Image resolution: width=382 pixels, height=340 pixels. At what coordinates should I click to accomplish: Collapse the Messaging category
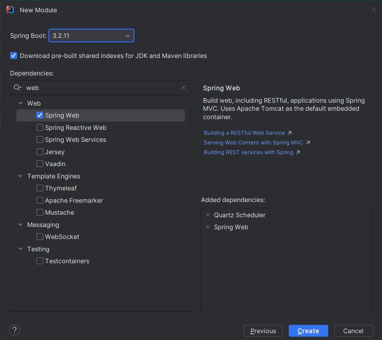click(20, 225)
